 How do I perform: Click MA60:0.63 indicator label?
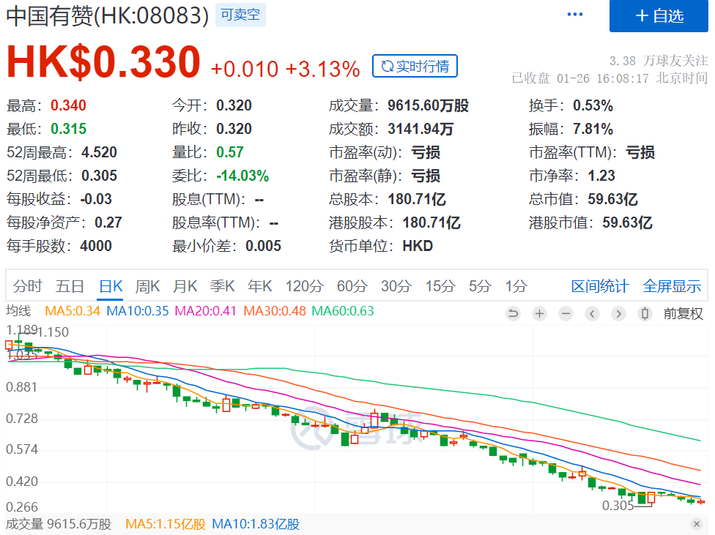tap(343, 311)
